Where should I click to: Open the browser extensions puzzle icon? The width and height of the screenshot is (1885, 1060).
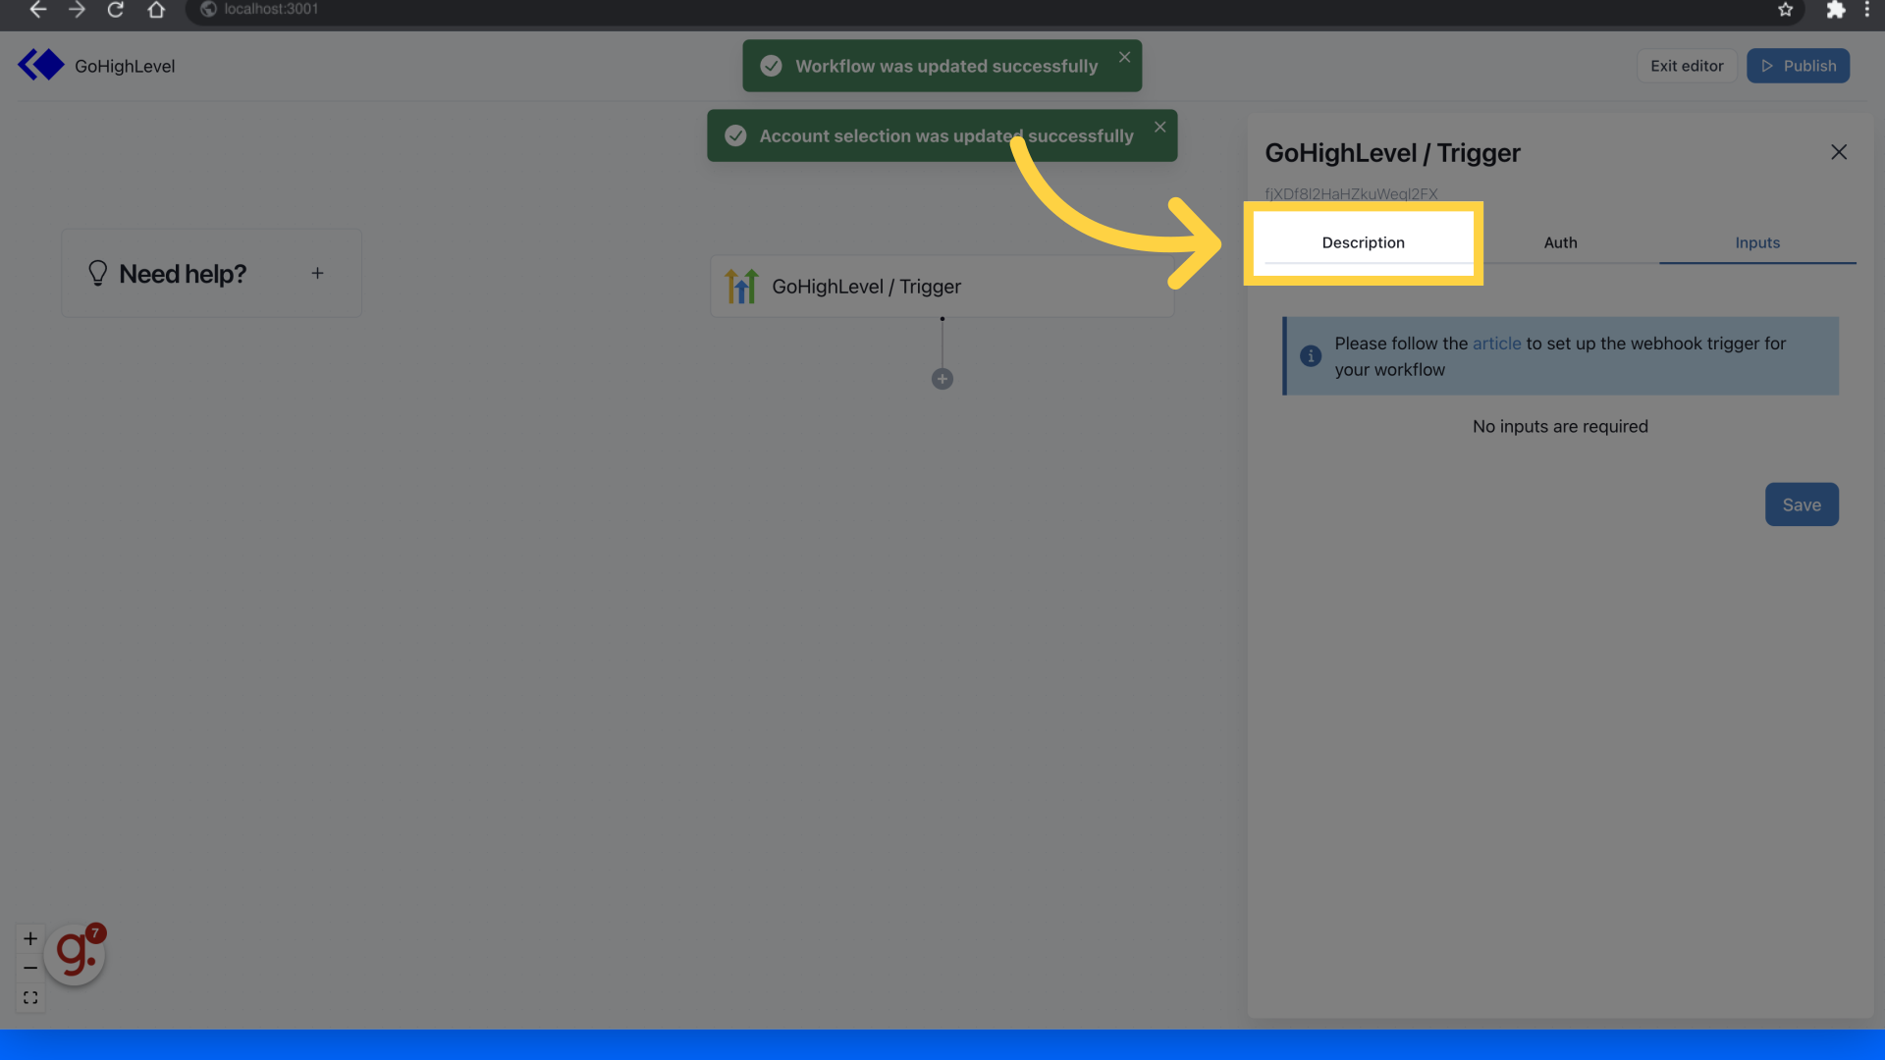(1835, 10)
